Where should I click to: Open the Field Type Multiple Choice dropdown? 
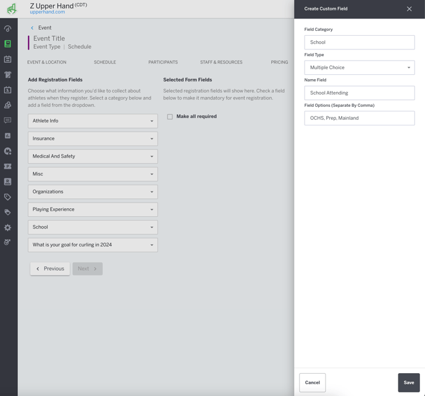coord(360,67)
